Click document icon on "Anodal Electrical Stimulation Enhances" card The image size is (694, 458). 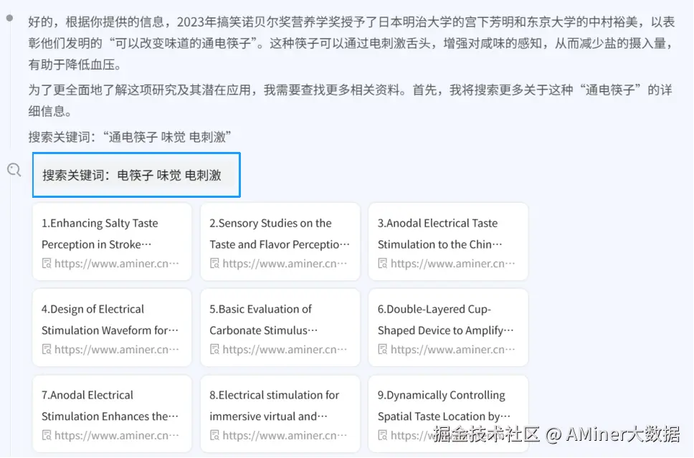[47, 435]
